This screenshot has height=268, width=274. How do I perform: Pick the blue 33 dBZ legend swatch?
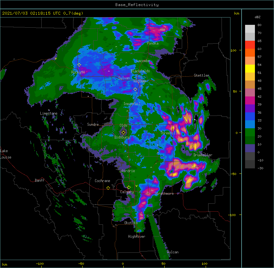coord(250,116)
